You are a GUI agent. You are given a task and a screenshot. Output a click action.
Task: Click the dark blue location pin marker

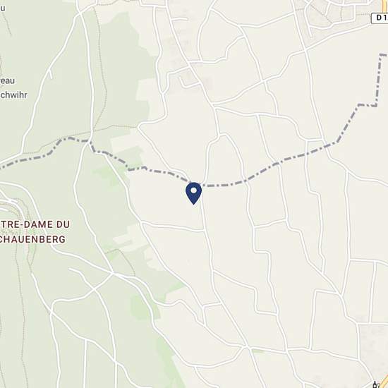coord(193,193)
